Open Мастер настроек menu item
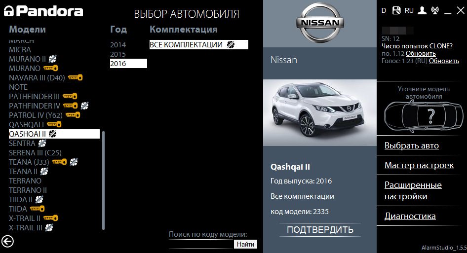467x253 pixels. coord(419,165)
